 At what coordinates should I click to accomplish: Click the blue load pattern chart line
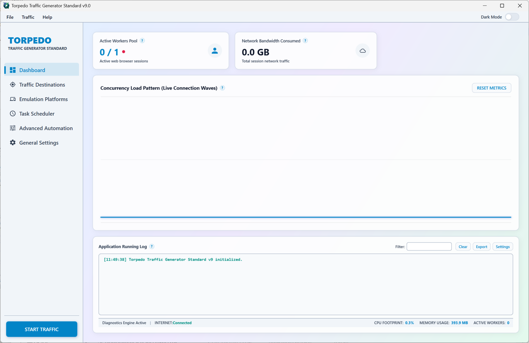click(x=306, y=217)
